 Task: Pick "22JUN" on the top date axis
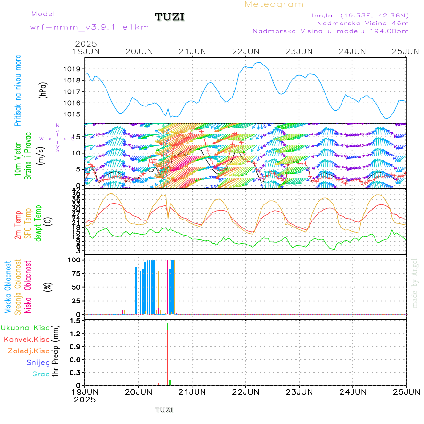coord(246,52)
